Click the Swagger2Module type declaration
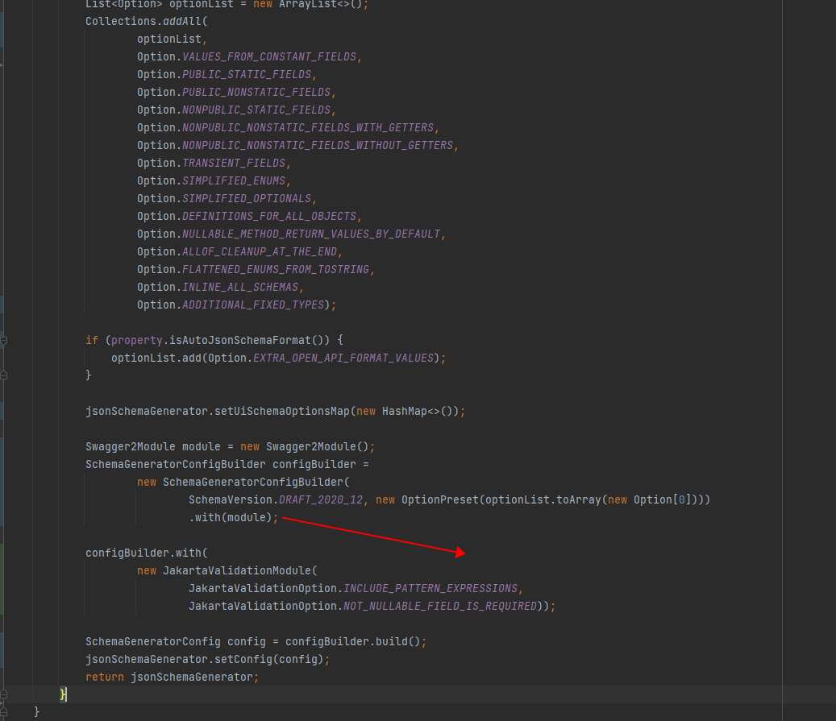This screenshot has width=836, height=721. [x=131, y=446]
